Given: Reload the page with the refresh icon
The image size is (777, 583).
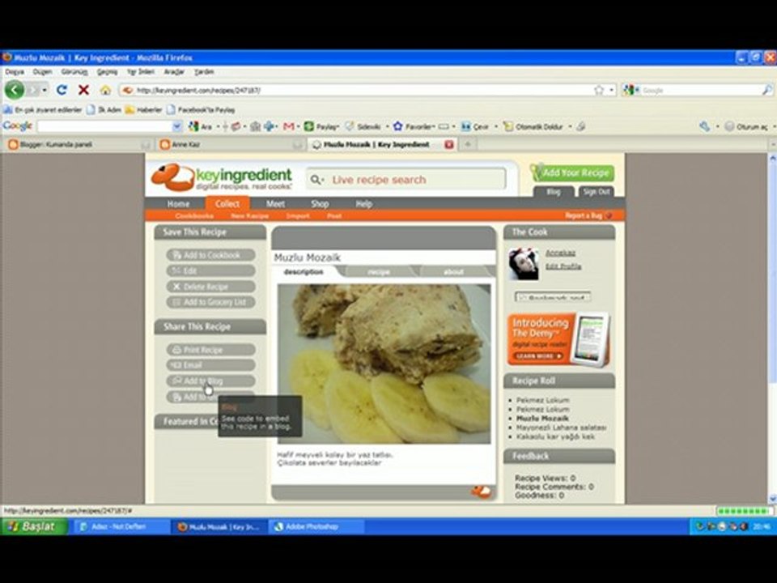Looking at the screenshot, I should [62, 90].
